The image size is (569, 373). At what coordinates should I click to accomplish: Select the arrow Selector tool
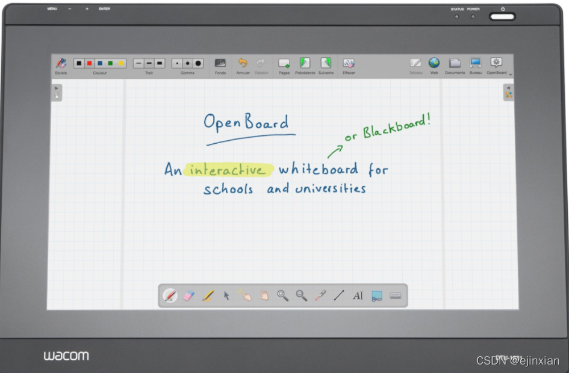(227, 296)
